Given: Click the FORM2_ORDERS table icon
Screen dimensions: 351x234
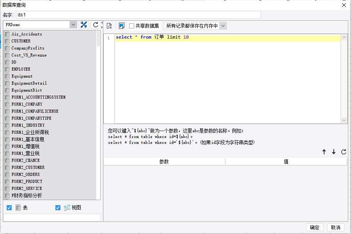Looking at the screenshot, I should [x=7, y=174].
